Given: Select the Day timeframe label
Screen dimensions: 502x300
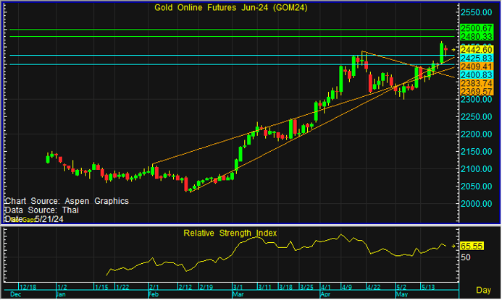Looking at the screenshot, I should [x=483, y=290].
